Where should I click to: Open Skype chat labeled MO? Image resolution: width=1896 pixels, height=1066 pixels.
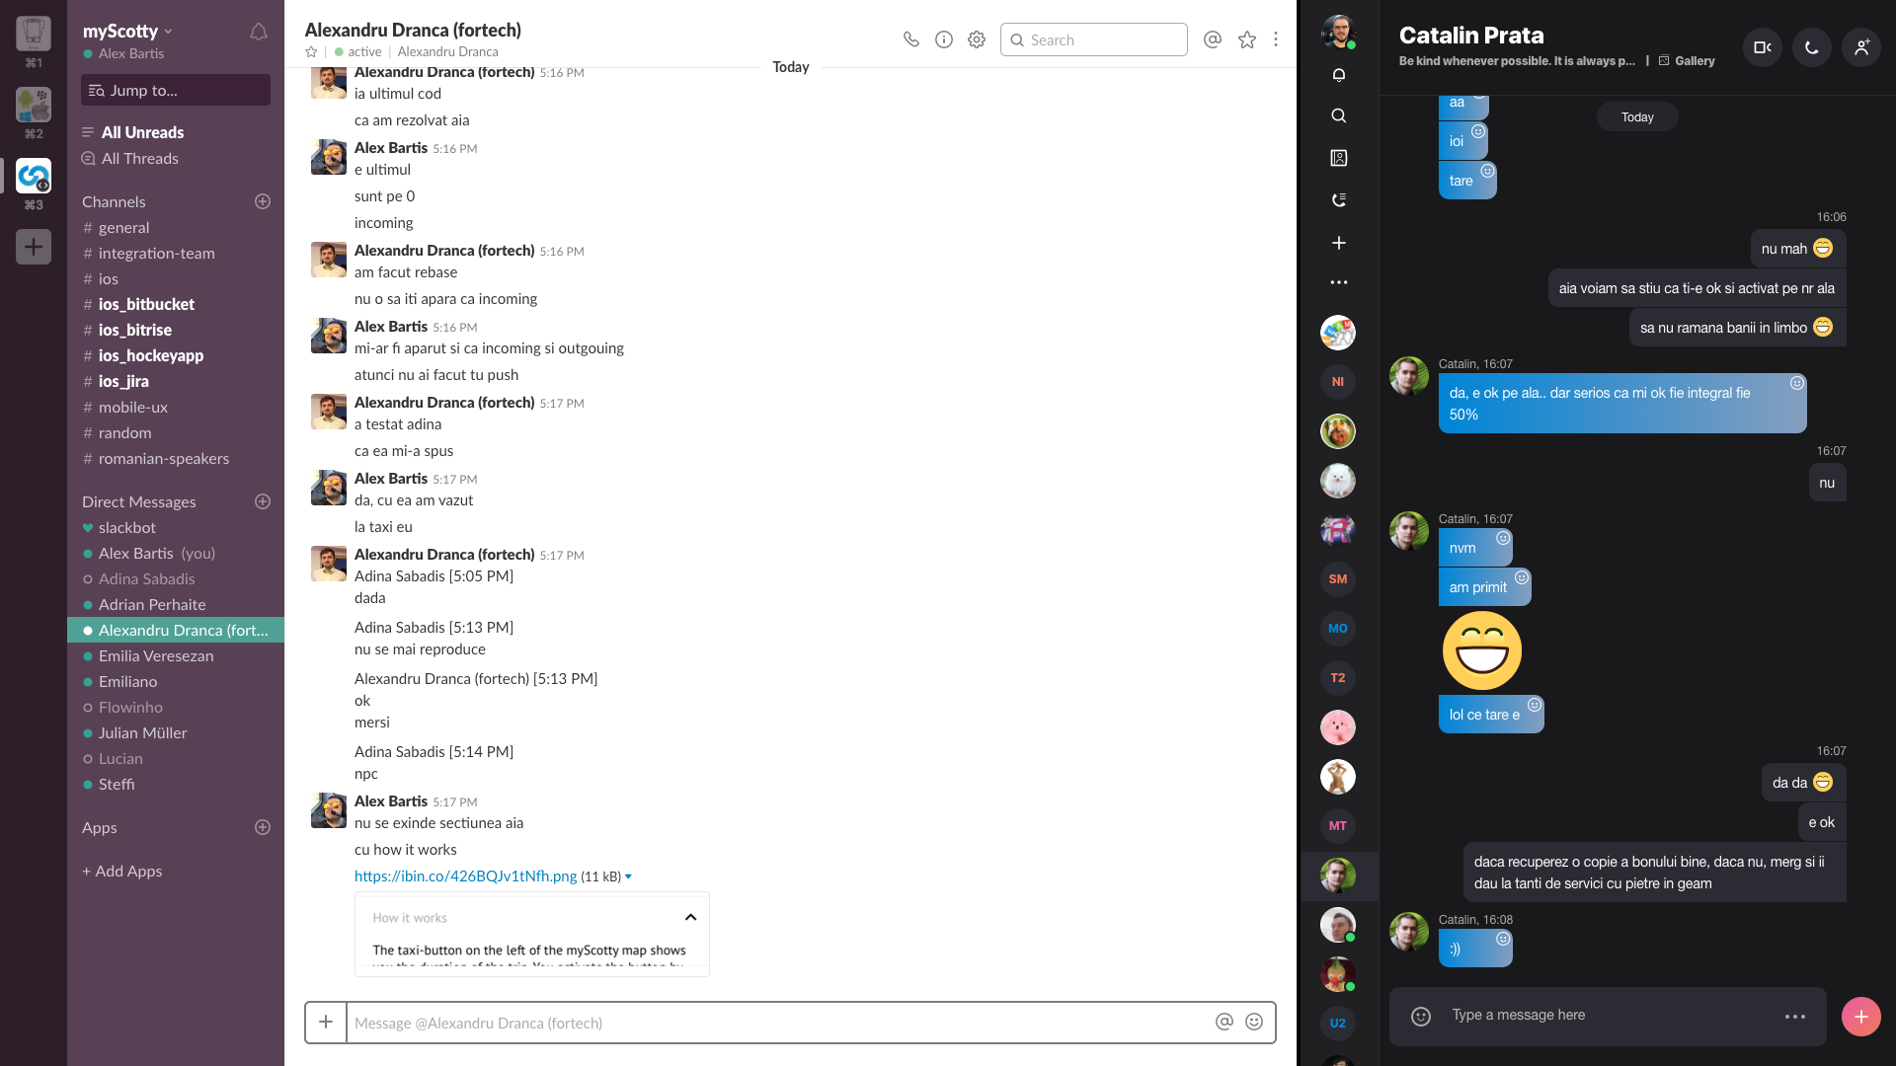click(1338, 629)
